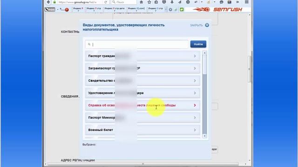Click the Индекс Я стр дата indicator
Image resolution: width=298 pixels, height=167 pixels.
click(x=115, y=9)
